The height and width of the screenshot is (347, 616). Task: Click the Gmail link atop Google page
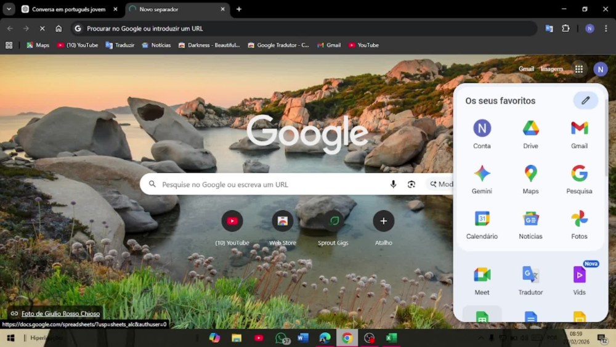tap(526, 69)
